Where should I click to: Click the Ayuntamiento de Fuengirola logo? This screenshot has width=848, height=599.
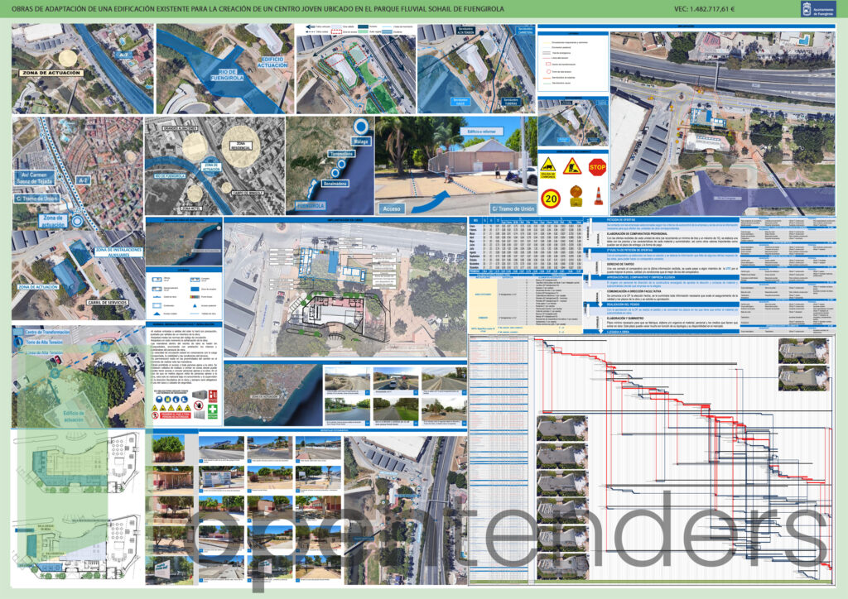coord(819,8)
